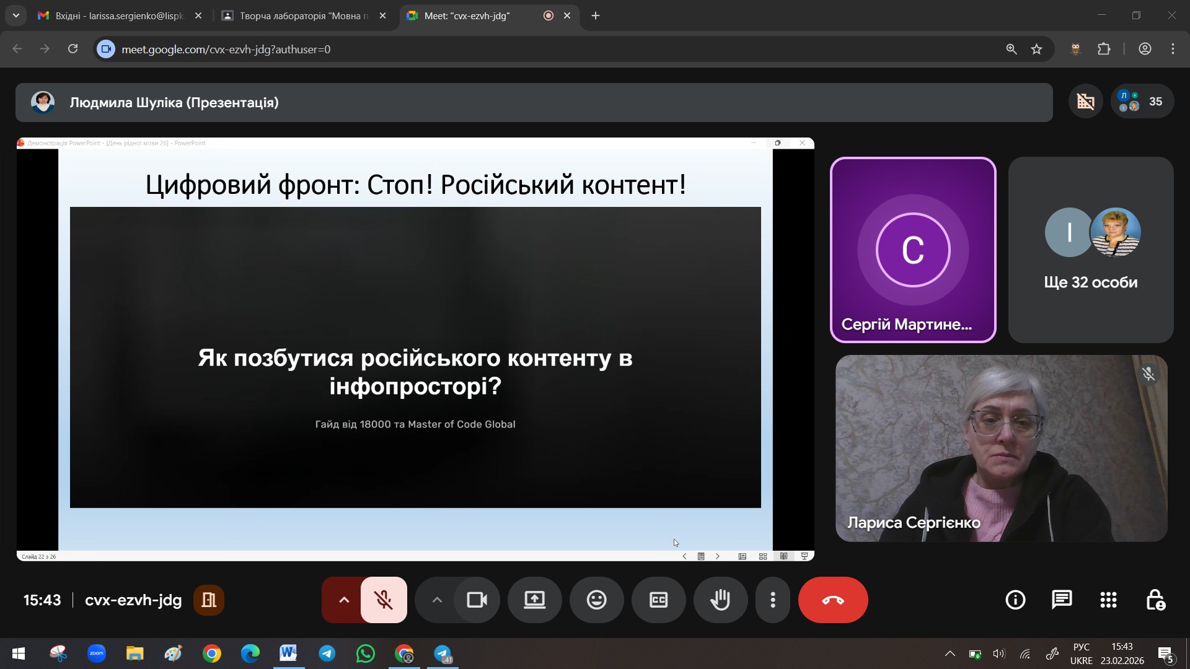Switch to the Gmail inbox tab

pyautogui.click(x=118, y=15)
